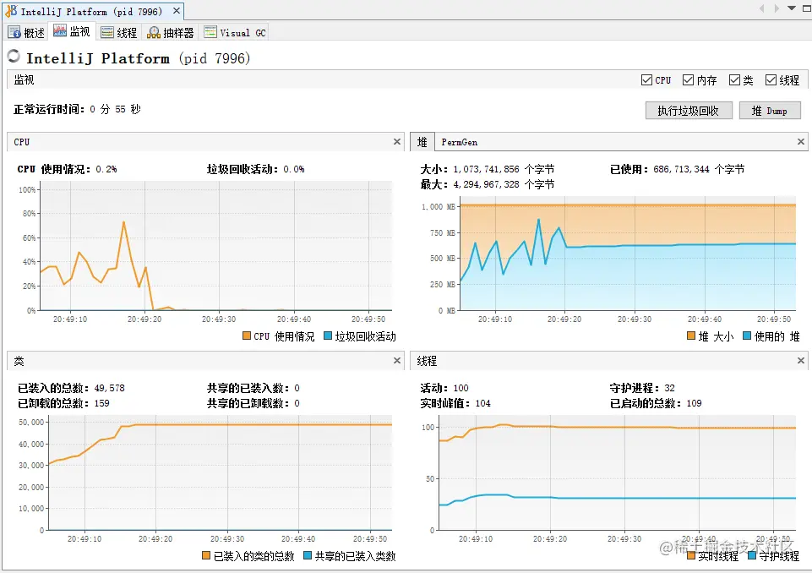Click the loading spinner beside IntelliJ Platform title
The height and width of the screenshot is (573, 812).
click(14, 56)
